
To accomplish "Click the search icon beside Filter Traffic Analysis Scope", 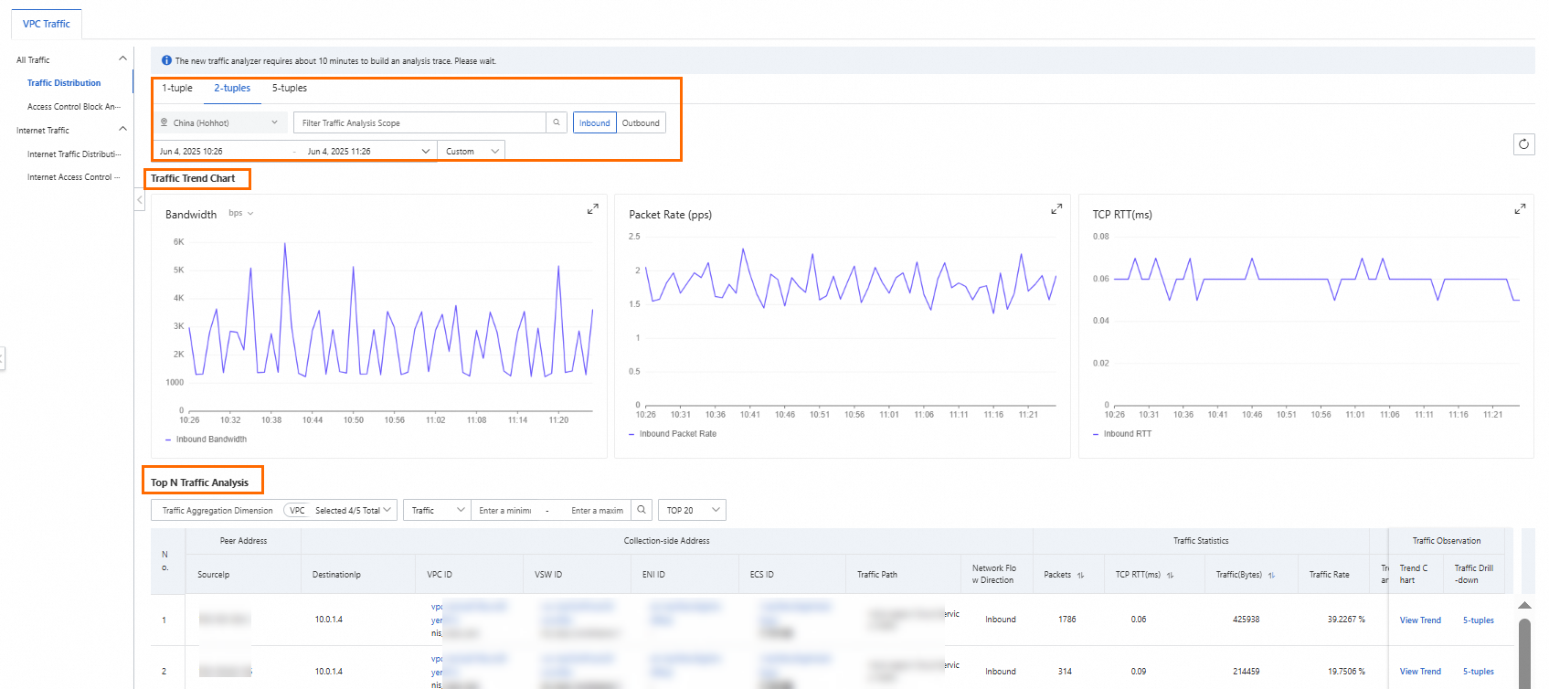I will coord(557,122).
